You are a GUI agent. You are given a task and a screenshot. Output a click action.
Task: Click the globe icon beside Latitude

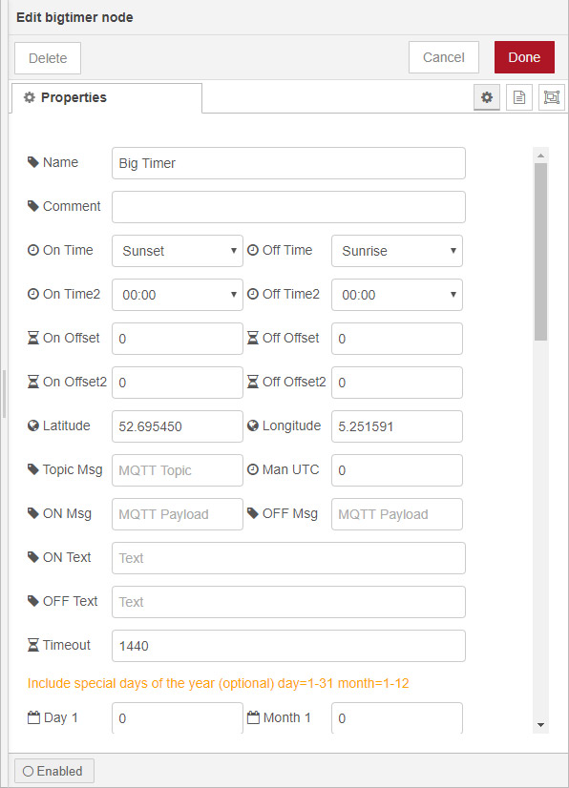pos(33,425)
